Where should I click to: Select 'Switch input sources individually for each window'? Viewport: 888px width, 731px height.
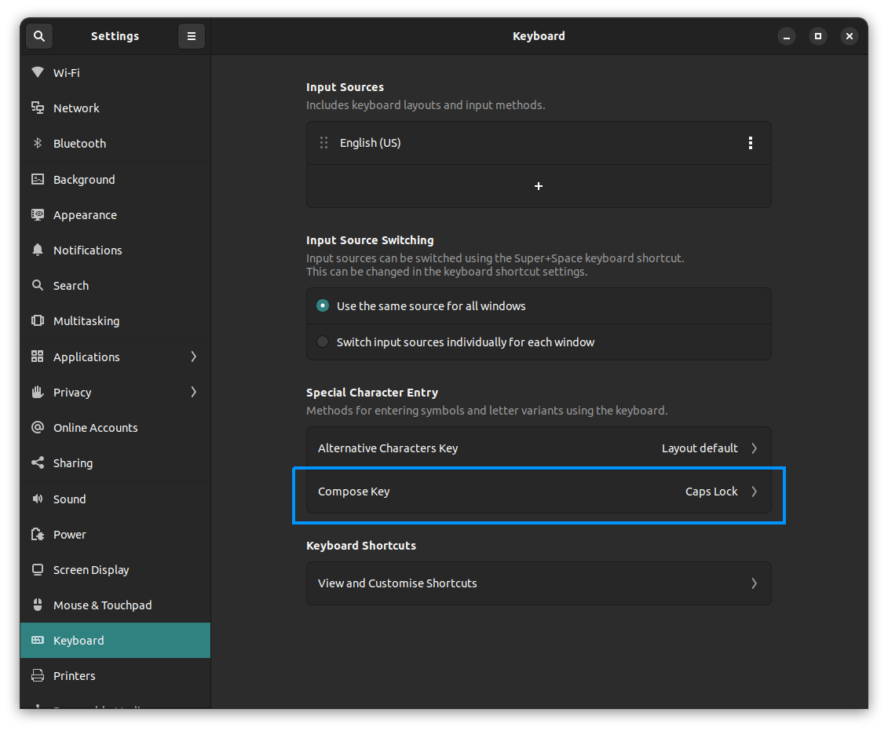point(323,342)
